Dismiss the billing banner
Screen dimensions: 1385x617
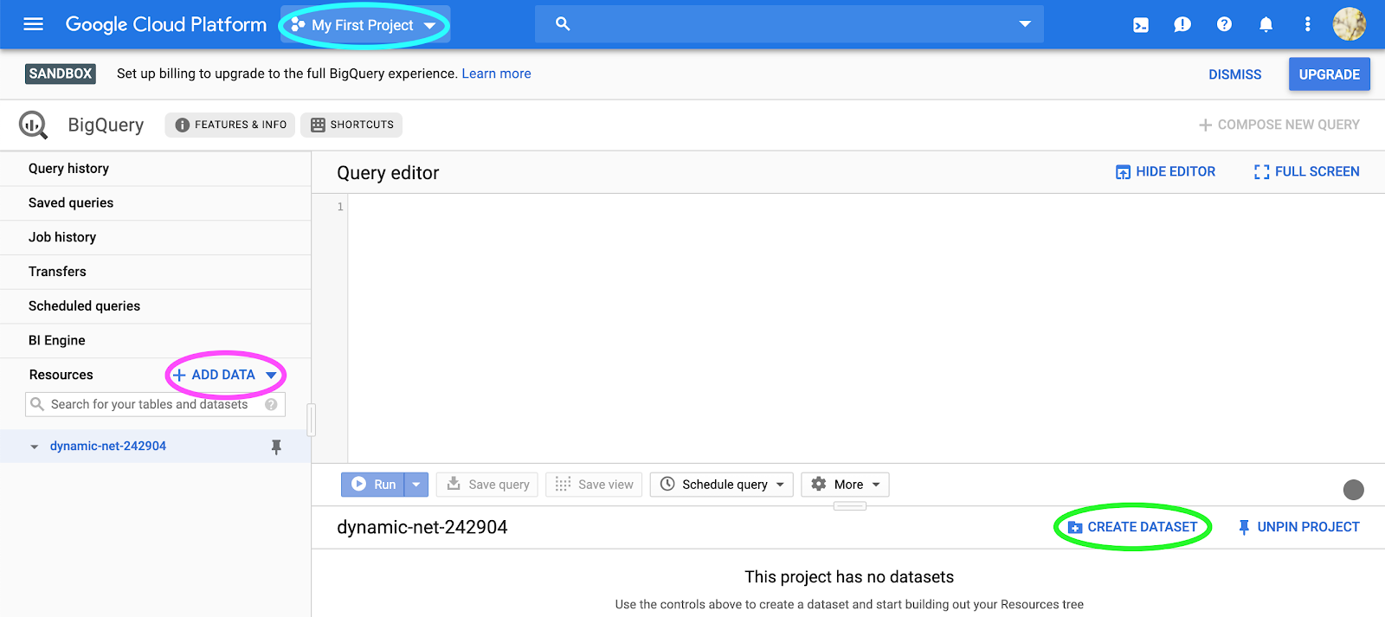1235,74
